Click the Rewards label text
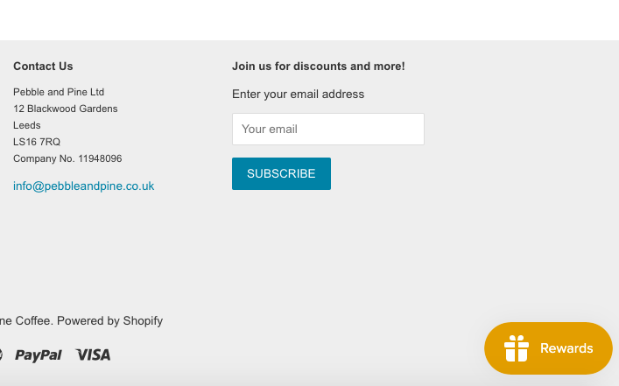Viewport: 619px width, 386px height. tap(566, 348)
